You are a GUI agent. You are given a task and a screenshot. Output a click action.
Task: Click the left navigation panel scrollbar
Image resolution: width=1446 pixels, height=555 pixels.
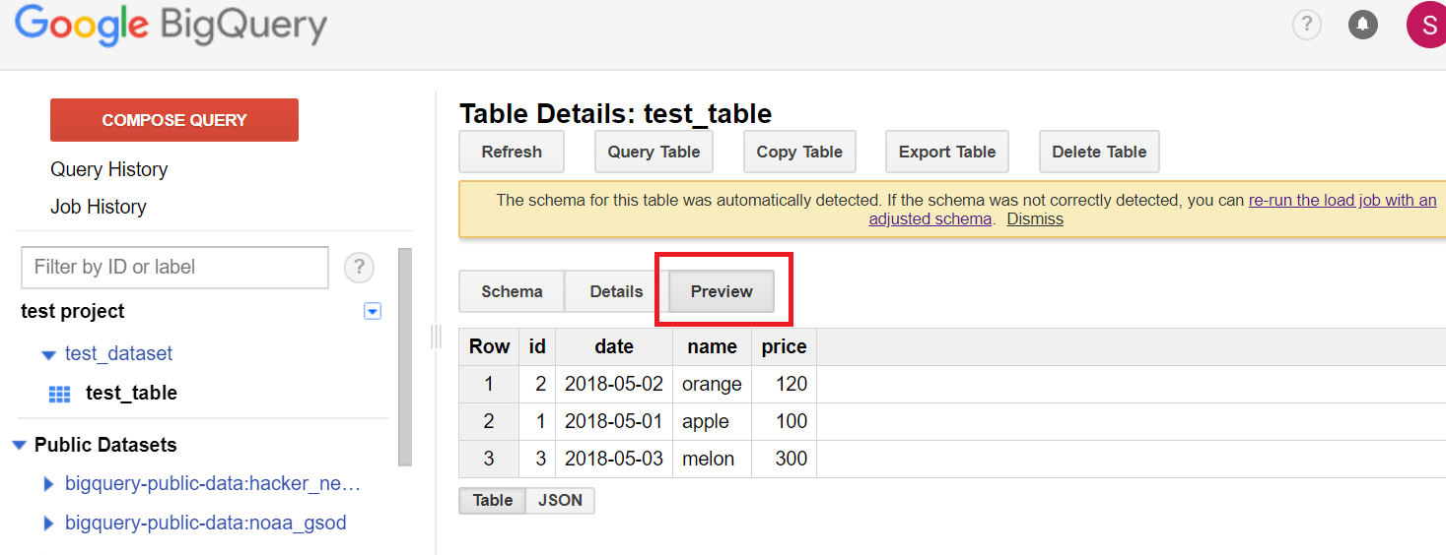coord(405,356)
